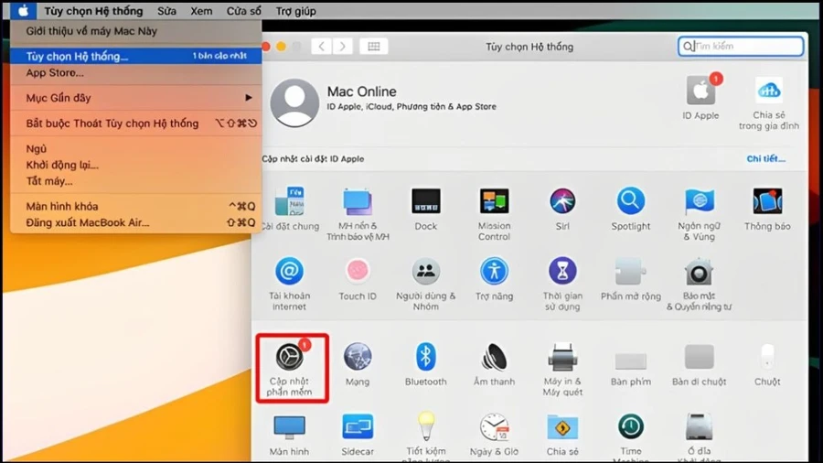823x463 pixels.
Task: Open Time Machine preferences
Action: tap(630, 436)
